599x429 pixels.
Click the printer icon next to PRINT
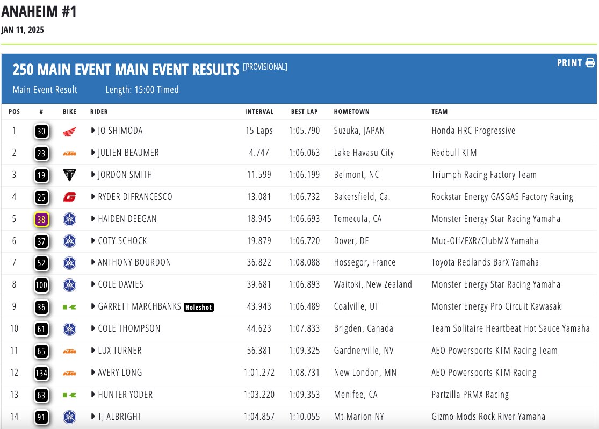[x=591, y=62]
